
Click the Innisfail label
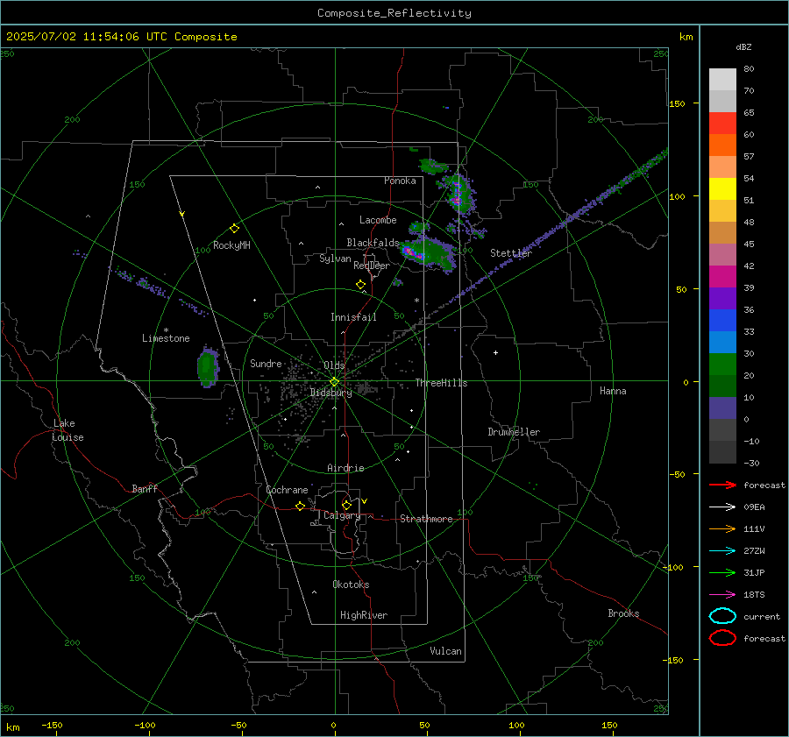click(x=353, y=317)
